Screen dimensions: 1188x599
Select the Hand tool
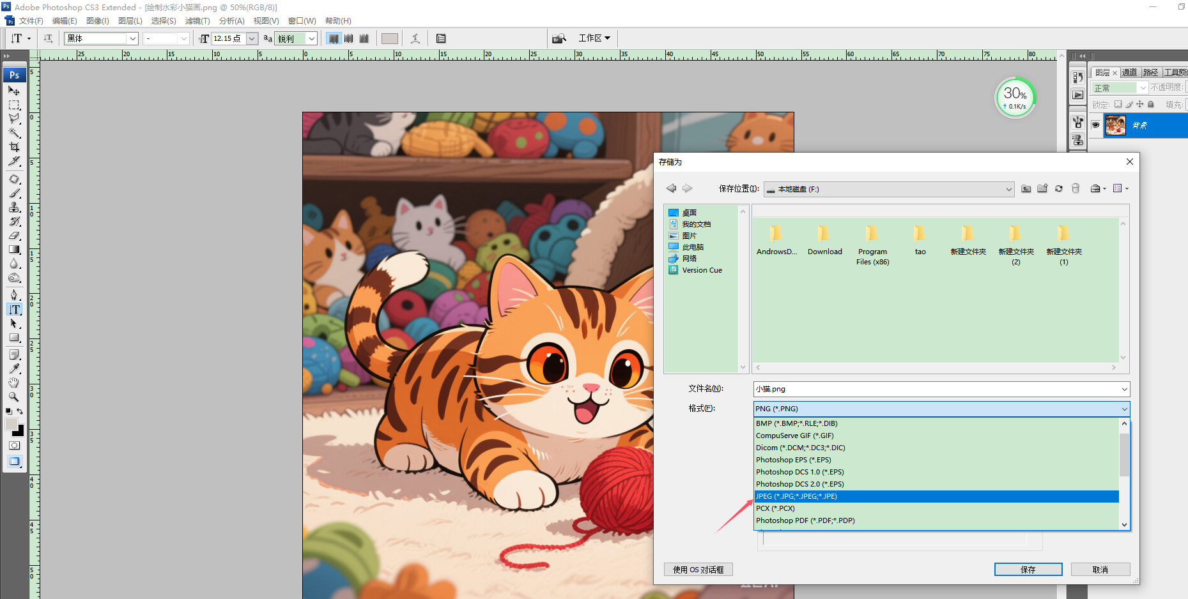tap(14, 383)
